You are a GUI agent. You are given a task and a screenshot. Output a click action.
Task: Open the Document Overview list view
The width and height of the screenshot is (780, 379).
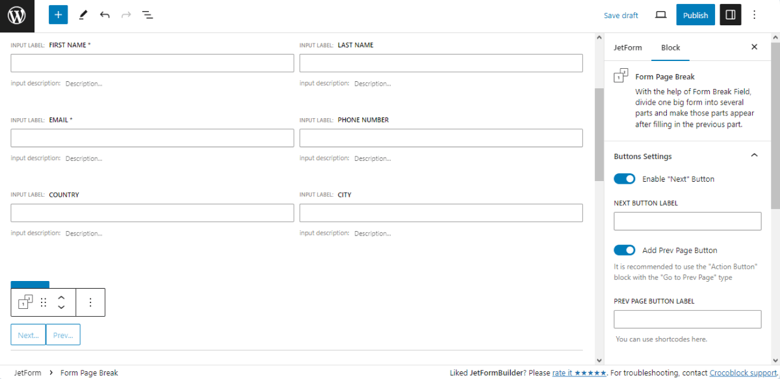(x=148, y=14)
